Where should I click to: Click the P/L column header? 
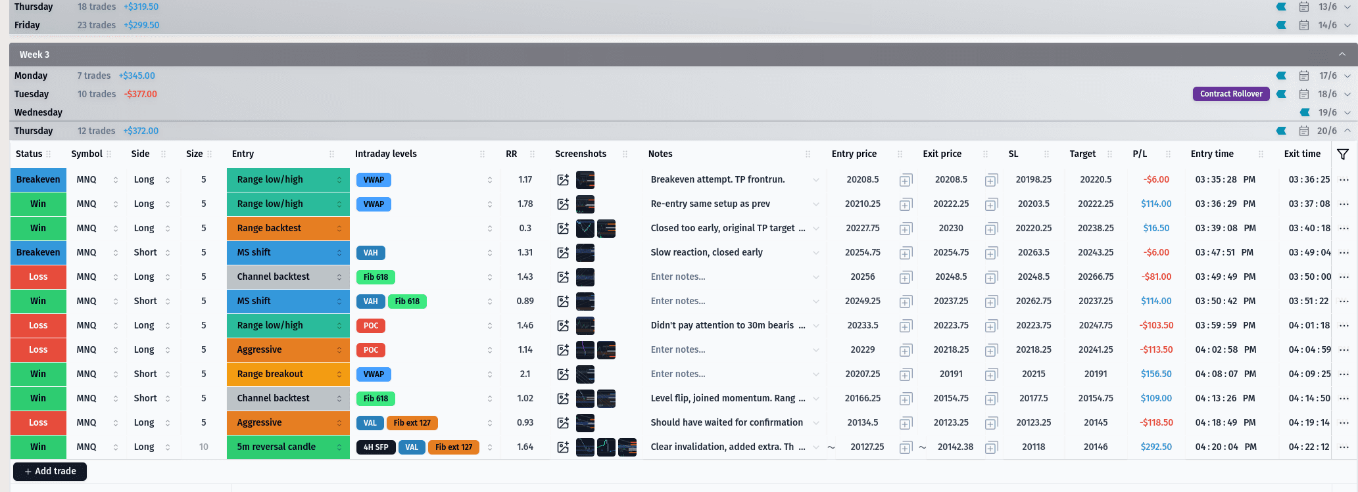pos(1140,154)
